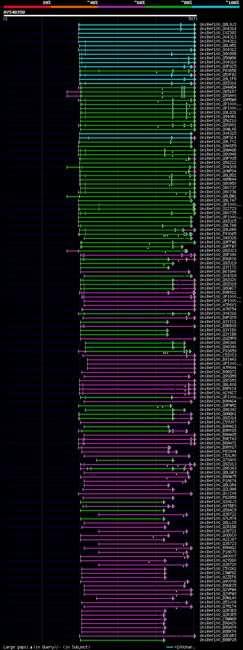Select the UniRef100_Q0JIV4 label
Viewport: 243px width, 650px height.
[218, 493]
